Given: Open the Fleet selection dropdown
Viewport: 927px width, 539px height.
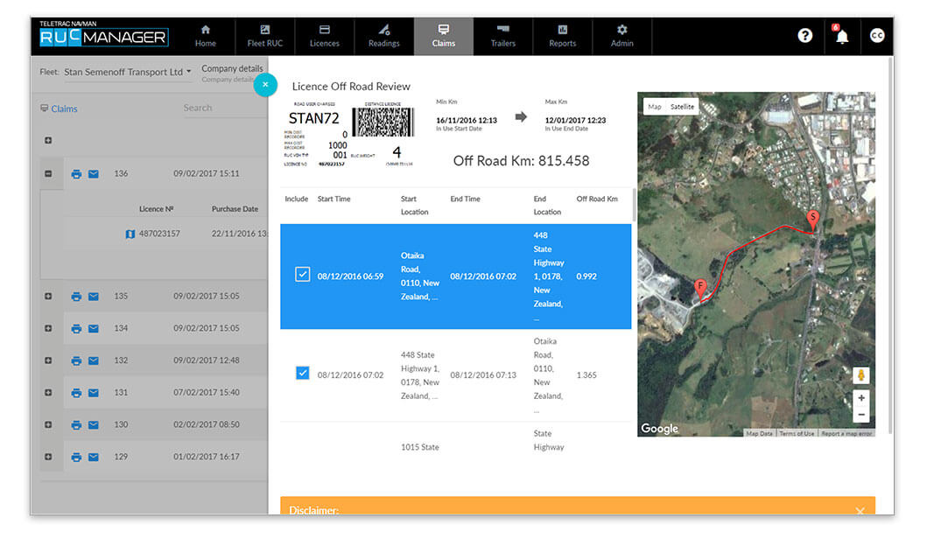Looking at the screenshot, I should [128, 72].
